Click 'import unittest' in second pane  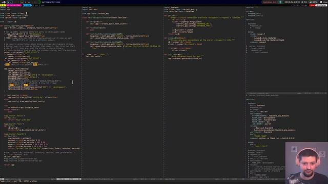(90, 10)
